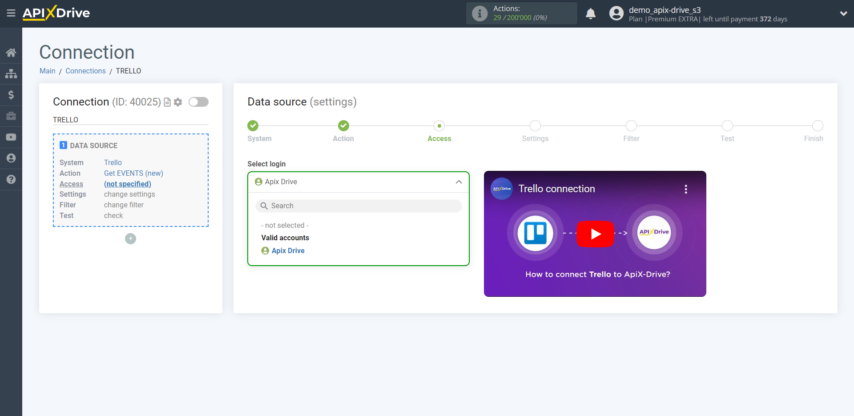Click the user avatar icon
The image size is (854, 416).
pyautogui.click(x=616, y=13)
